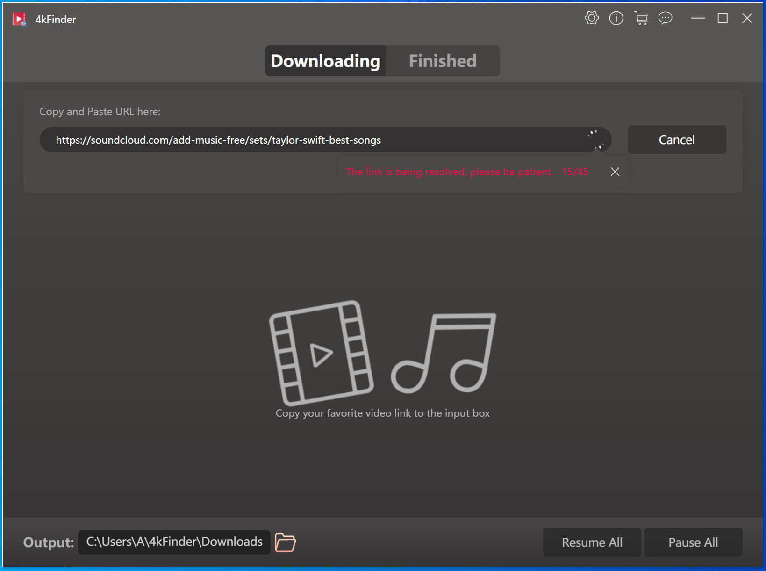The height and width of the screenshot is (571, 766).
Task: Click the output path field
Action: pyautogui.click(x=174, y=542)
